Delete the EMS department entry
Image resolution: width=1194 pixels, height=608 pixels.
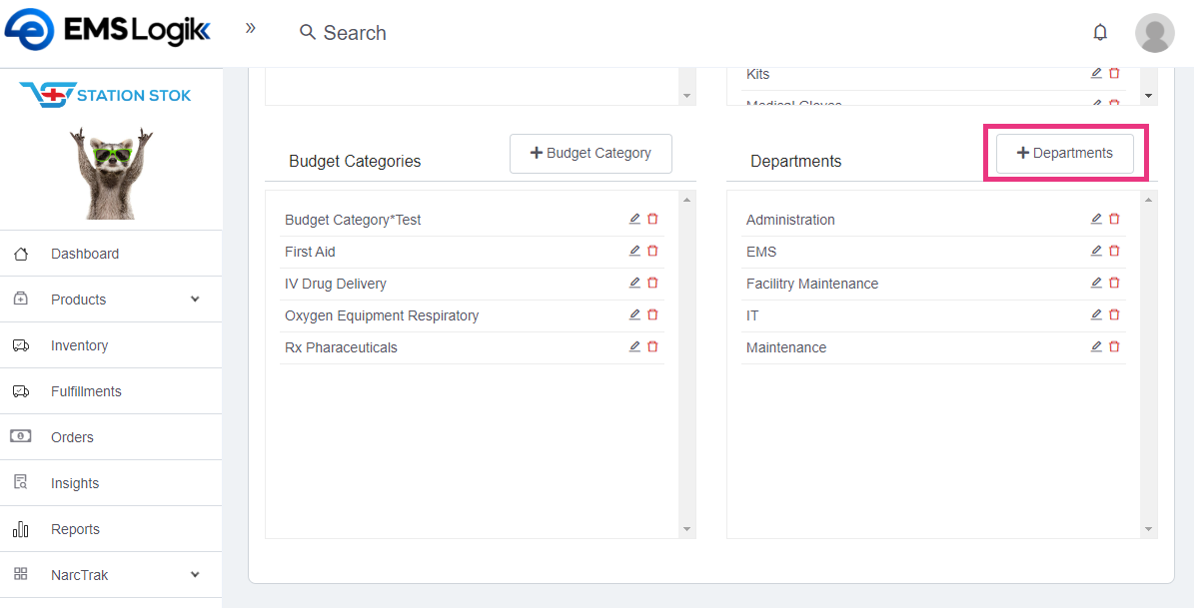click(x=1114, y=251)
